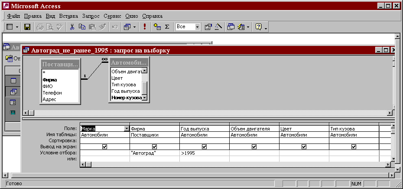This screenshot has width=403, height=189.
Task: Open the View button dropdown arrow
Action: pyautogui.click(x=17, y=27)
